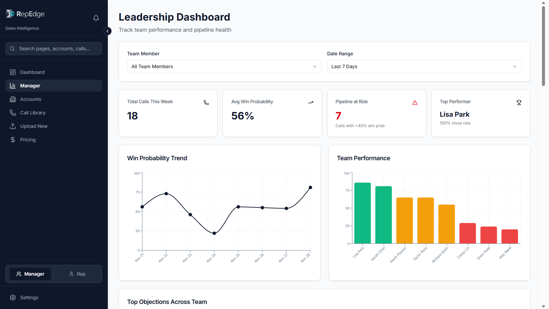Viewport: 549px width, 309px height.
Task: Click Lisa Park's bar in Team Performance chart
Action: 362,213
